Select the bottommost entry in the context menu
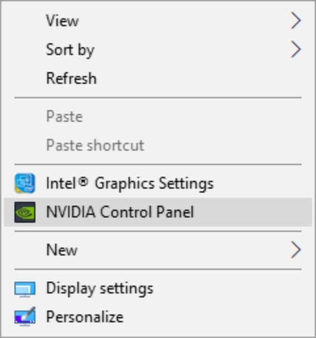This screenshot has width=316, height=338. point(84,317)
